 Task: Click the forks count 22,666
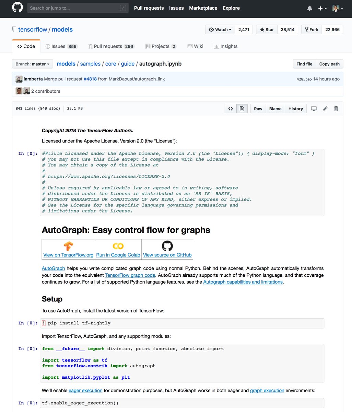pyautogui.click(x=332, y=30)
